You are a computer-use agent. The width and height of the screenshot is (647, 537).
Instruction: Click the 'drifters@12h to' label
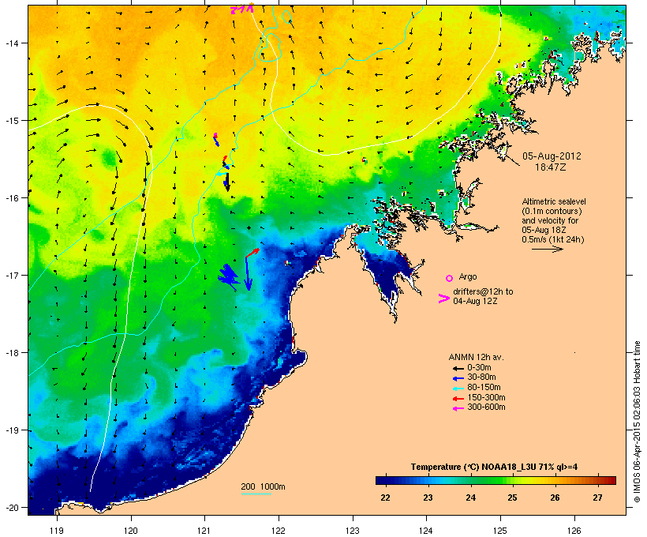tap(483, 291)
